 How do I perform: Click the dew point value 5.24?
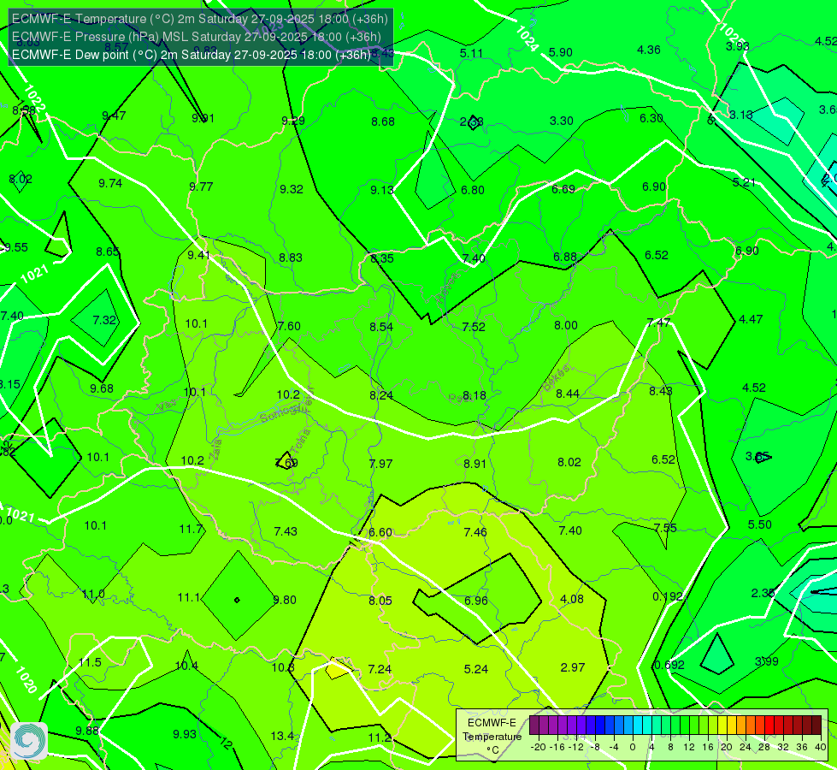point(476,669)
